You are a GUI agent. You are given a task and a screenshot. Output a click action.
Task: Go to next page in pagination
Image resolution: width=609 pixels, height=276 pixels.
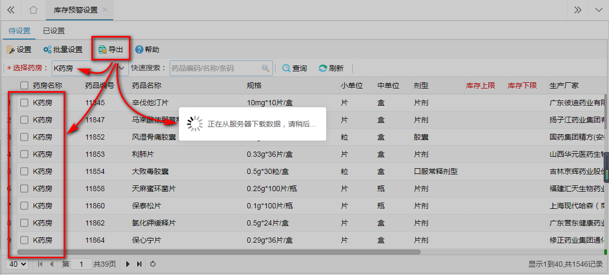[128, 264]
